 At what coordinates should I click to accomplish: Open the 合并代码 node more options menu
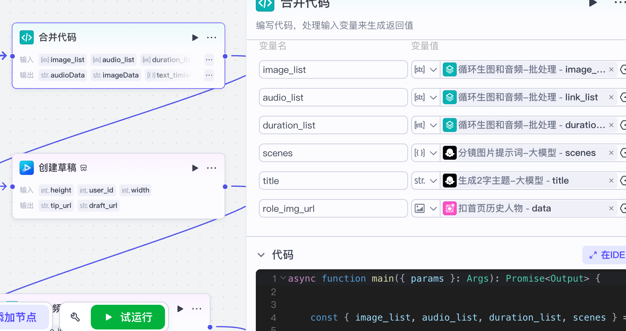point(211,37)
